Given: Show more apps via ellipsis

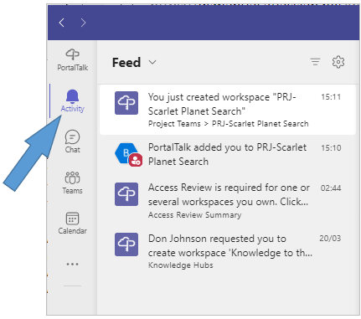Looking at the screenshot, I should tap(72, 264).
